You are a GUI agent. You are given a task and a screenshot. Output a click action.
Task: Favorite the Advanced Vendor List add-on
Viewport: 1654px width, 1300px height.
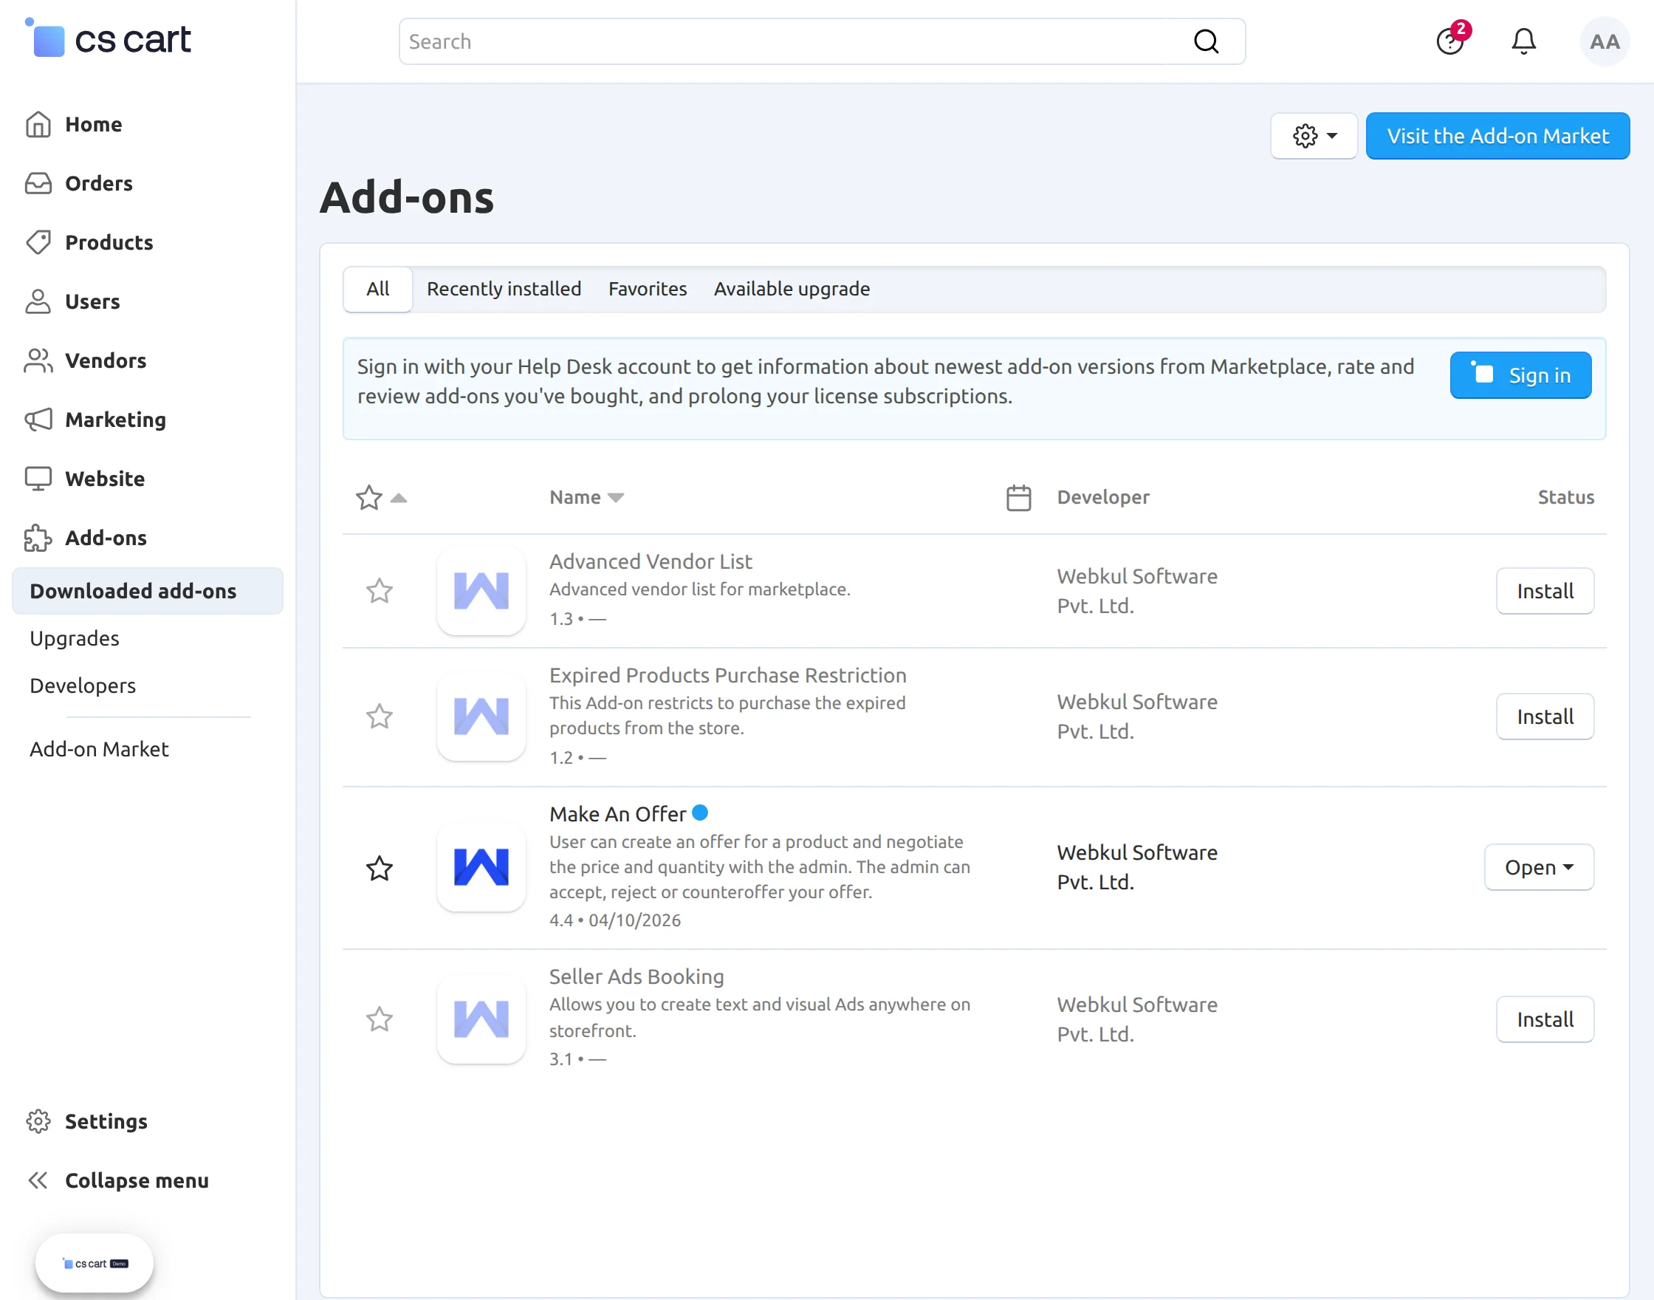click(x=379, y=591)
